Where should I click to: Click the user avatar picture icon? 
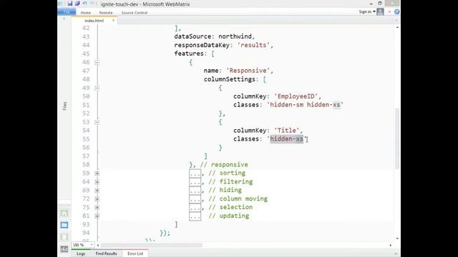[x=380, y=11]
